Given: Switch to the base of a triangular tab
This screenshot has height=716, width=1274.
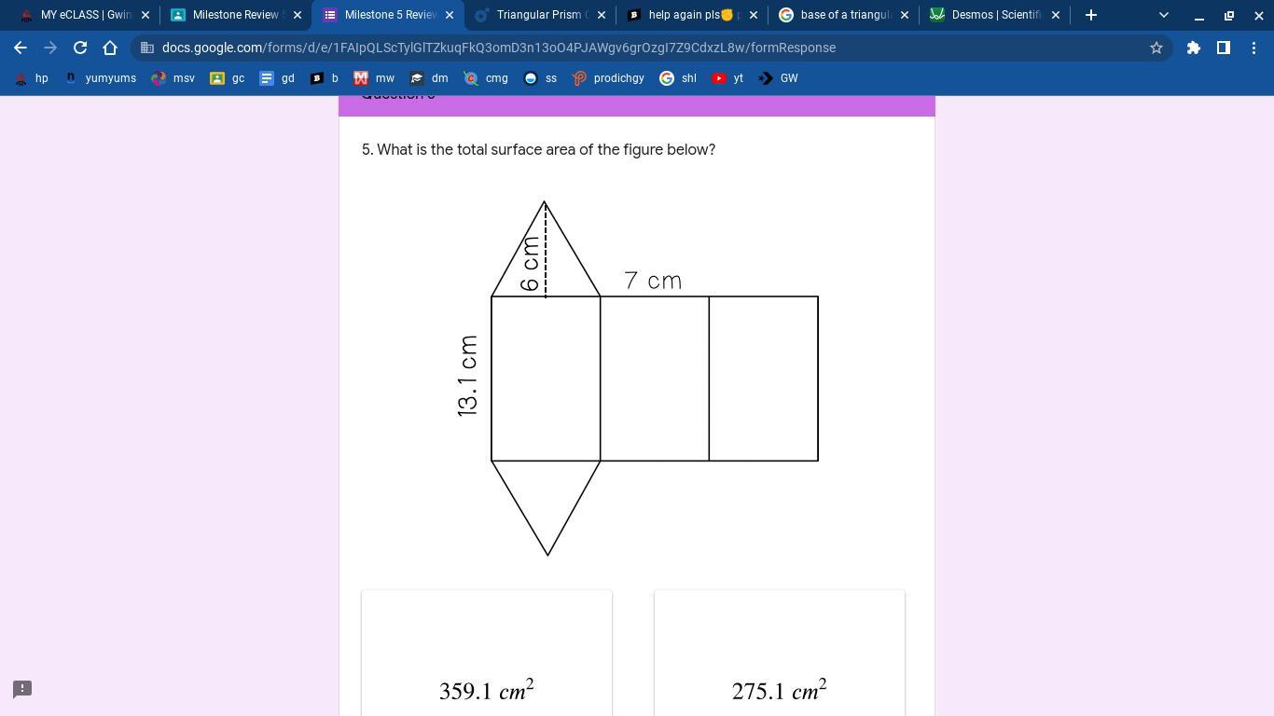Looking at the screenshot, I should pos(843,15).
